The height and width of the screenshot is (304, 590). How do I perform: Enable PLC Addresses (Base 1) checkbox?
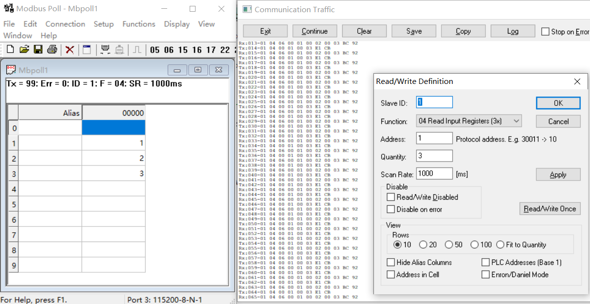coord(485,263)
